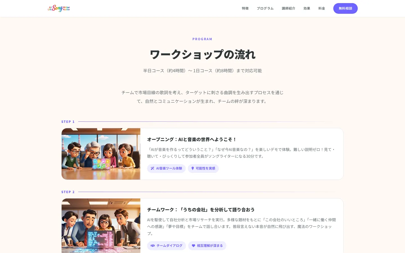Click the heading オープニング：AIと音楽の世界へようこそ！
405x253 pixels.
[x=192, y=139]
